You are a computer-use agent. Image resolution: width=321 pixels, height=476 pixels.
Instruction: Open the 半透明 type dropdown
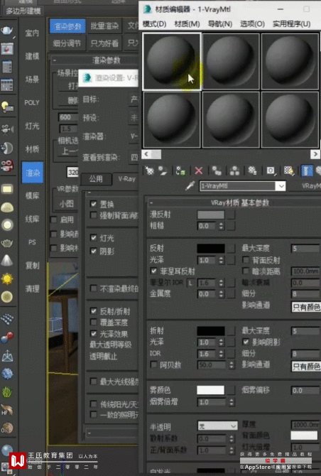[x=217, y=426]
